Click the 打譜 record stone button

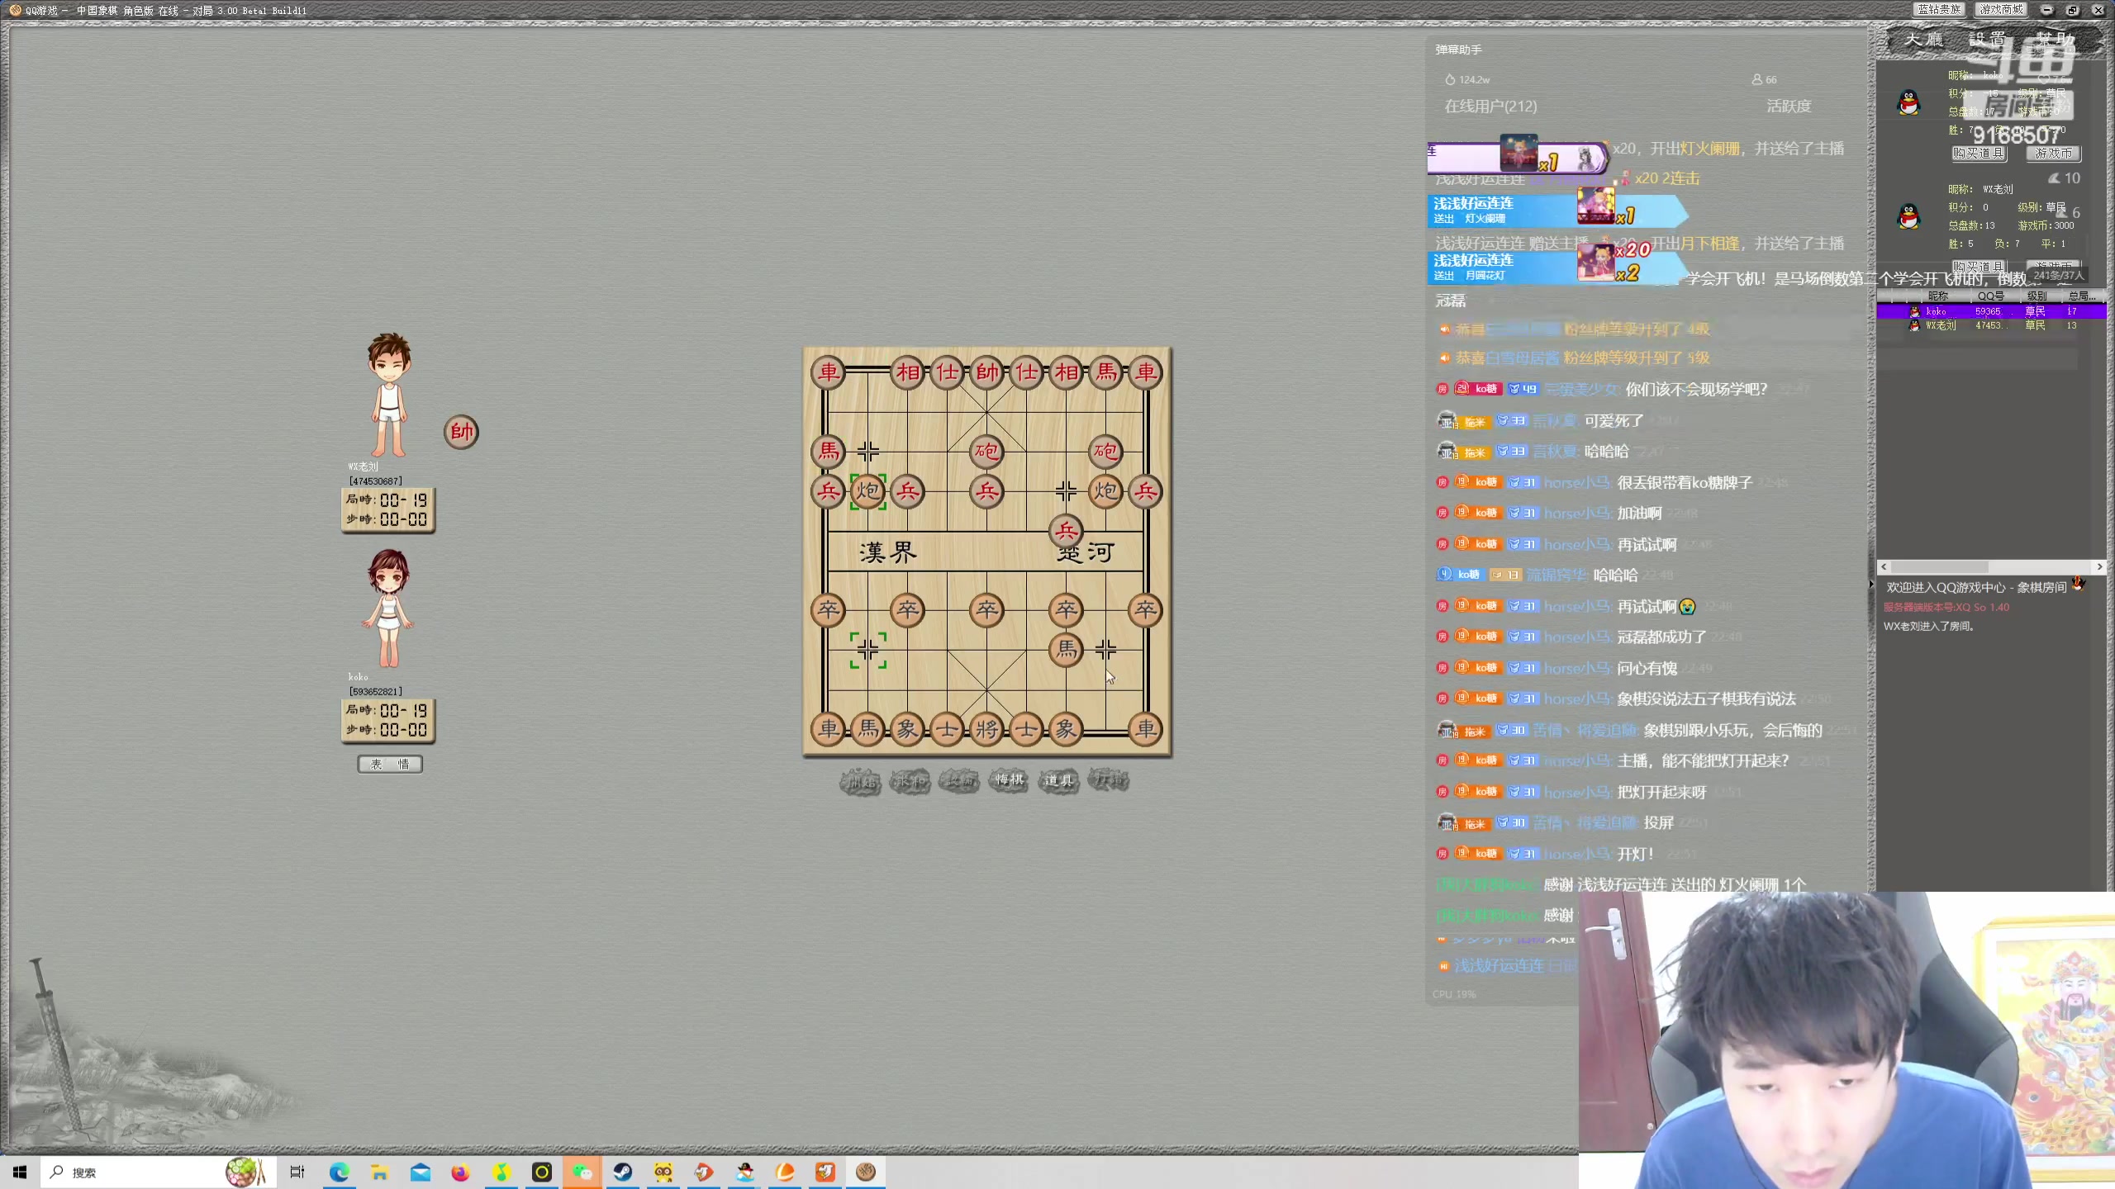click(x=1108, y=779)
